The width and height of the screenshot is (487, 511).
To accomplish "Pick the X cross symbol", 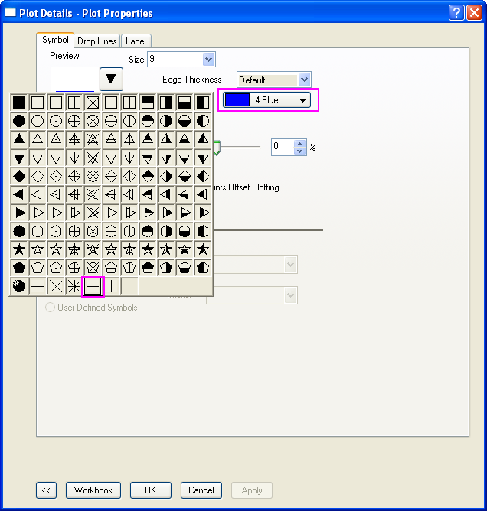I will click(56, 285).
